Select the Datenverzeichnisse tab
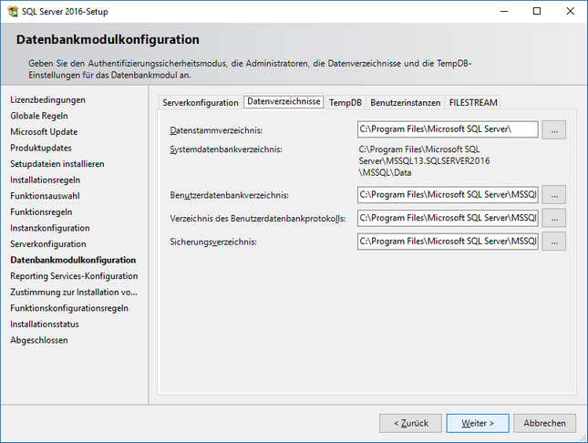The width and height of the screenshot is (588, 443). tap(284, 101)
